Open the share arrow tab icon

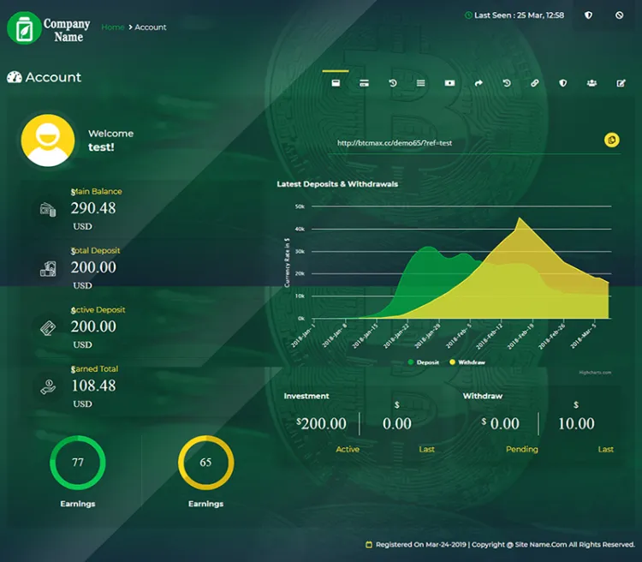479,83
